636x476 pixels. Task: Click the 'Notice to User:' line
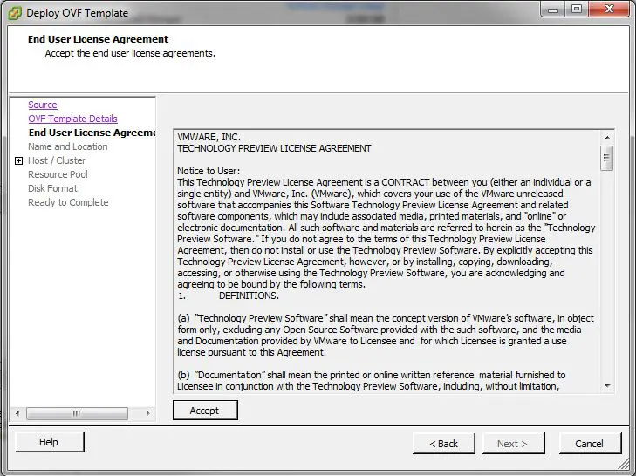[209, 171]
